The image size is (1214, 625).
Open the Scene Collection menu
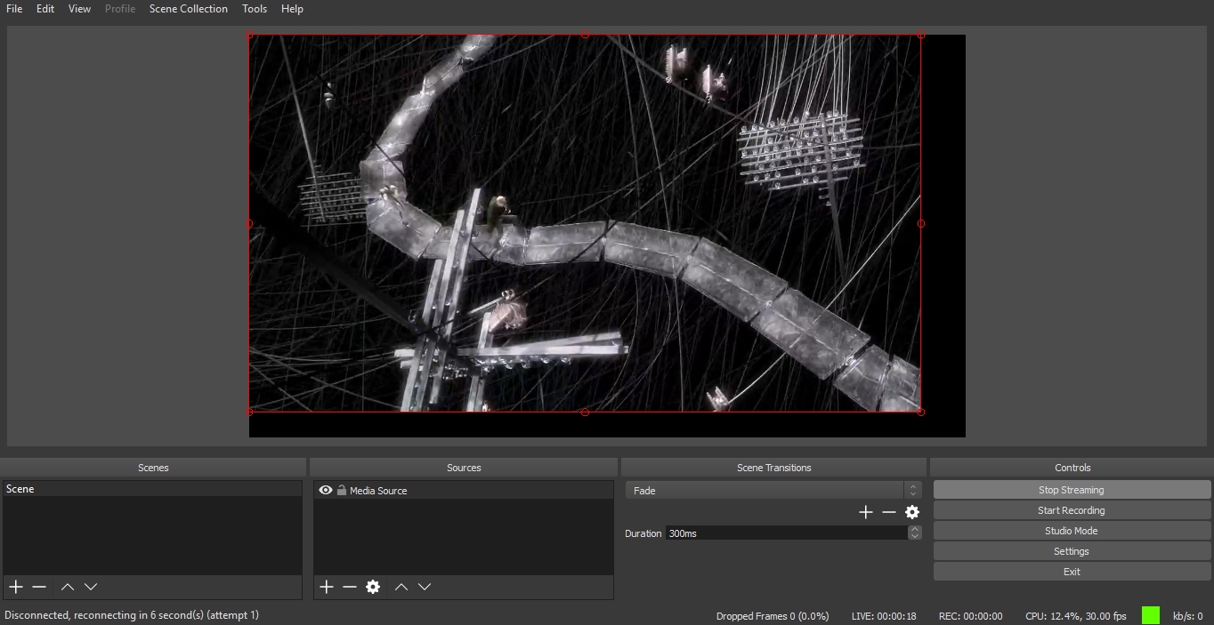(x=188, y=9)
